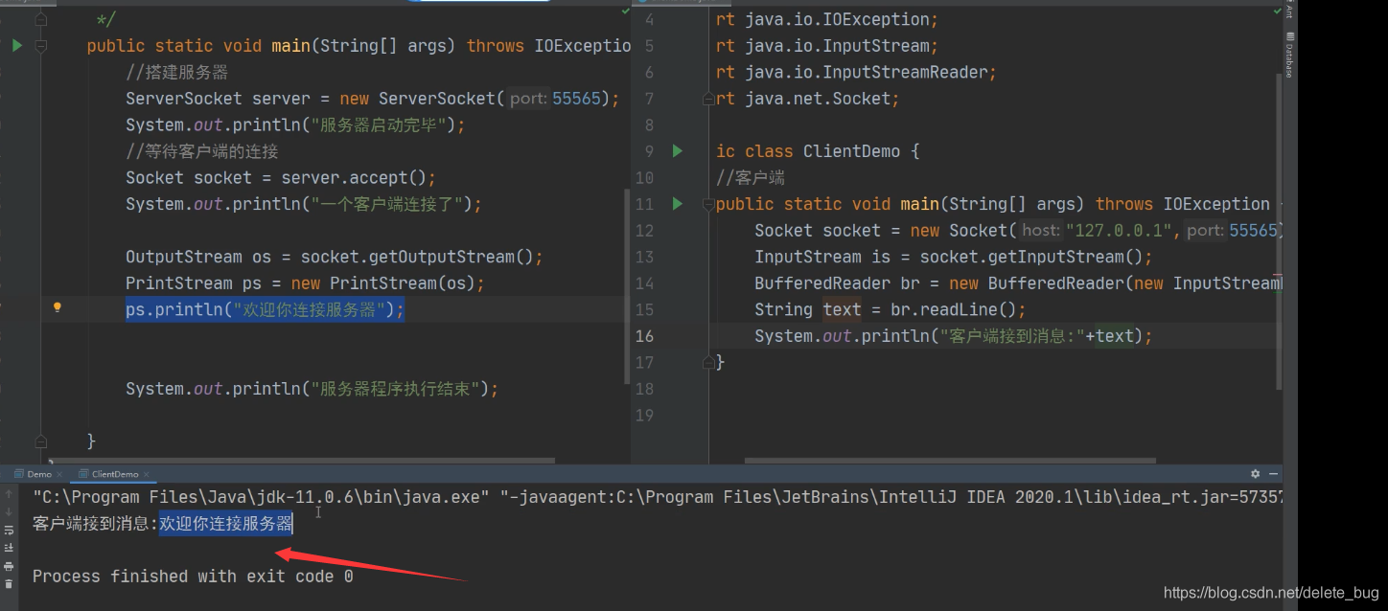Clear console with trash icon
This screenshot has width=1388, height=611.
9,583
